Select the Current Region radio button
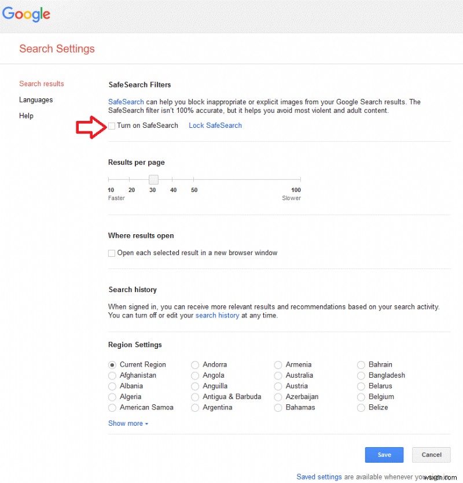463x483 pixels. click(x=112, y=364)
